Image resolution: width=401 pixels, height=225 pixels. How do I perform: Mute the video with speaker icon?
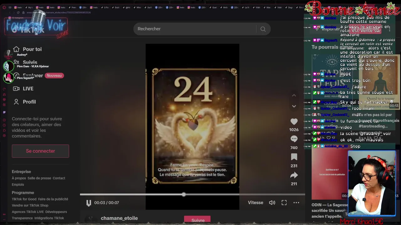click(x=272, y=202)
